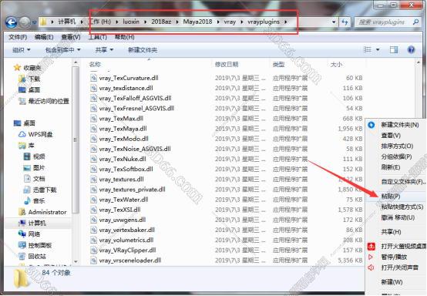Open 视频 library in sidebar
The height and width of the screenshot is (296, 427).
35,156
